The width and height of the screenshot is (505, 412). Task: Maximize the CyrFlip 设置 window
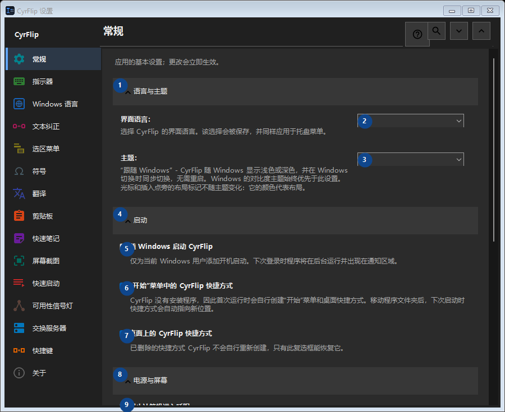pos(471,11)
